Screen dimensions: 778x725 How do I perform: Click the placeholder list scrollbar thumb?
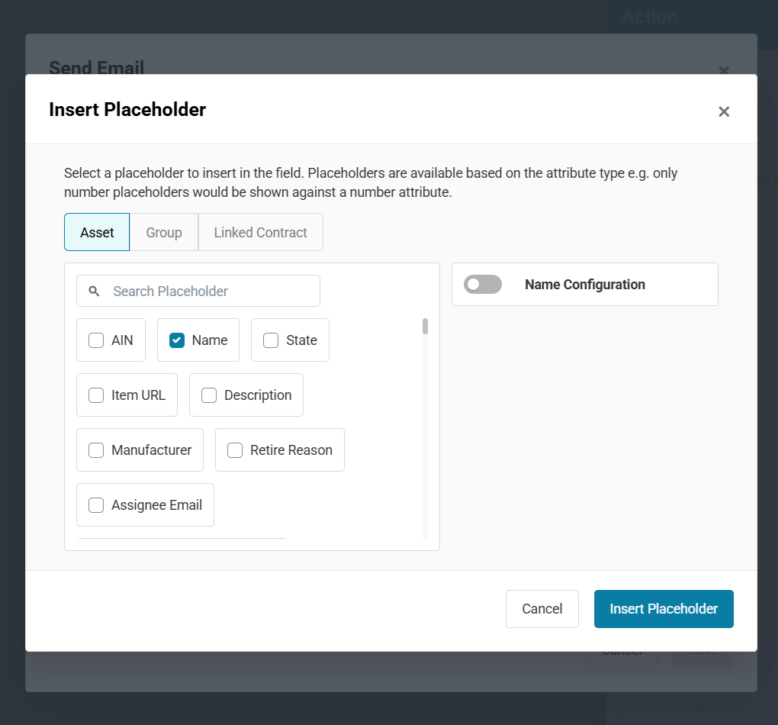(x=425, y=327)
